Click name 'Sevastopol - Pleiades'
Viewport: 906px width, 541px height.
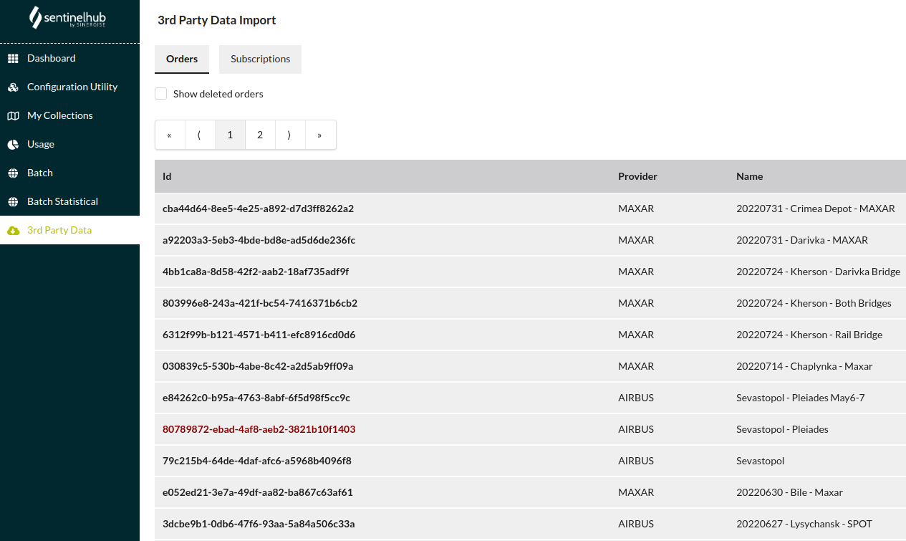(x=782, y=429)
